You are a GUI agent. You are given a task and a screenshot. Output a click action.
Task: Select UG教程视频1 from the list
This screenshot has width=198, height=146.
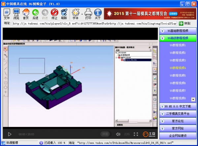[178, 45]
